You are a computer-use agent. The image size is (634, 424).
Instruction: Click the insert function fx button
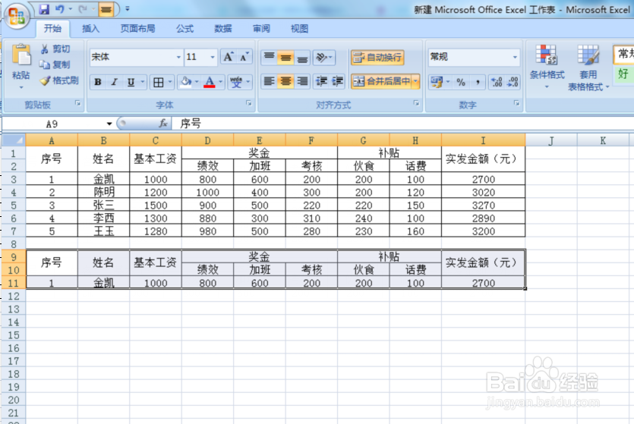click(163, 124)
